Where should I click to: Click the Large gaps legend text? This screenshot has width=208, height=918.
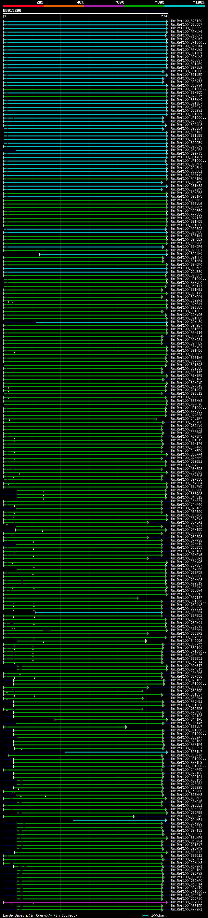[40, 915]
